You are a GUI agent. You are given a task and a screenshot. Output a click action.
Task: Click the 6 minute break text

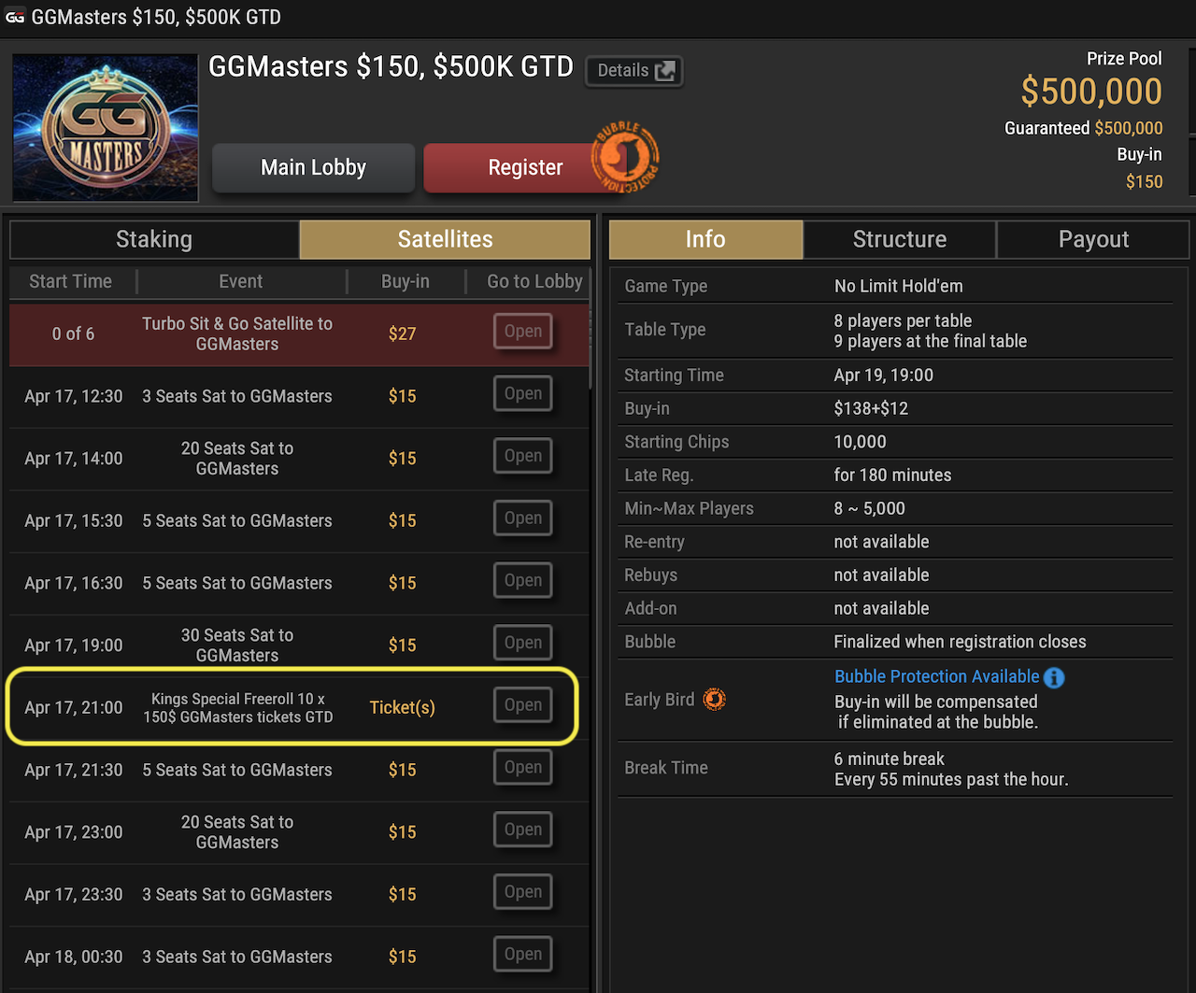[x=889, y=759]
